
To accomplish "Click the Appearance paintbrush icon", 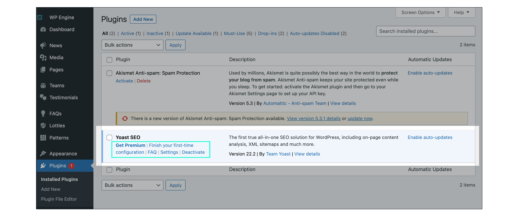I will click(x=43, y=154).
